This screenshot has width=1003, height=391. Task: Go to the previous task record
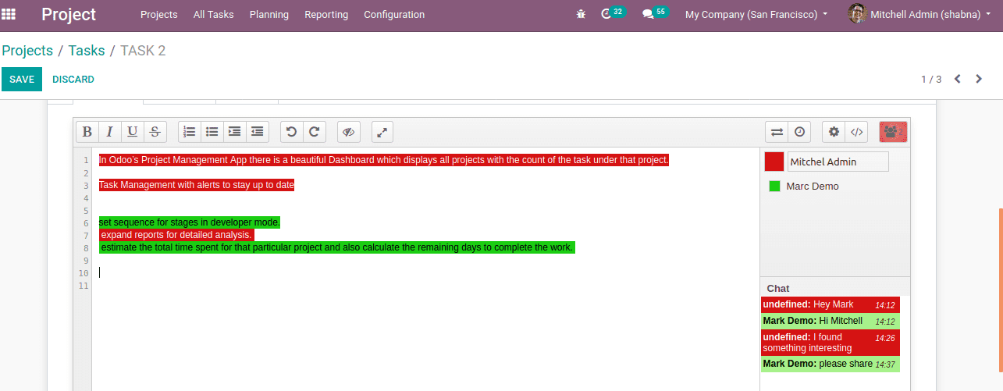(958, 79)
